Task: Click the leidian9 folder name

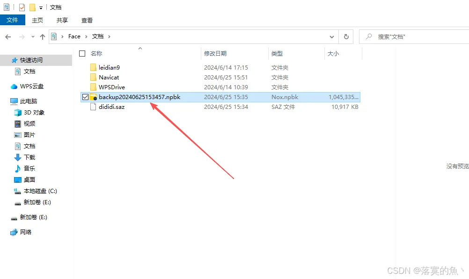Action: pyautogui.click(x=109, y=67)
